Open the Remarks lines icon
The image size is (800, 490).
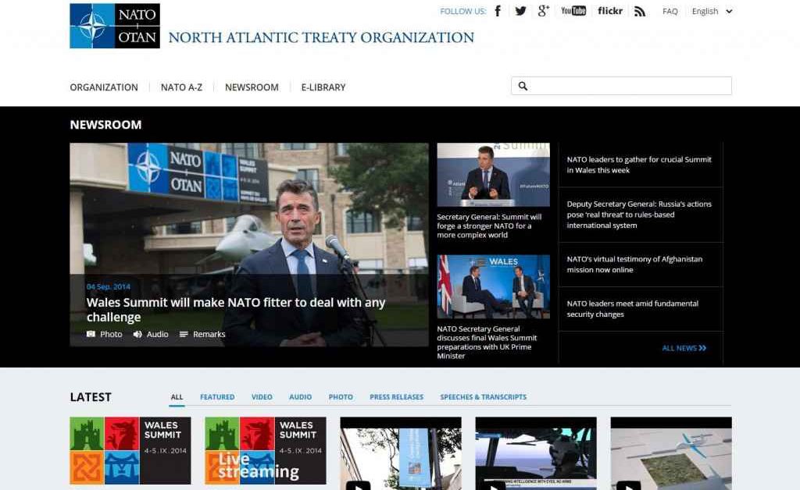tap(184, 334)
